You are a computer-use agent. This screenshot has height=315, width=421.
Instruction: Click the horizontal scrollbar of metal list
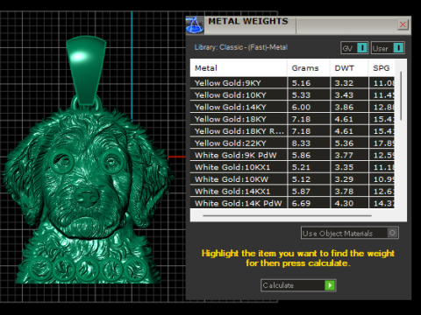coord(287,216)
